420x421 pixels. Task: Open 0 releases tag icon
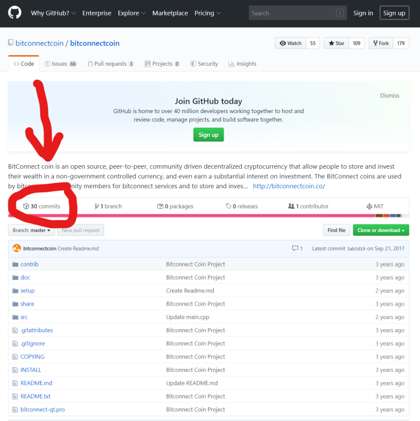[x=228, y=206]
